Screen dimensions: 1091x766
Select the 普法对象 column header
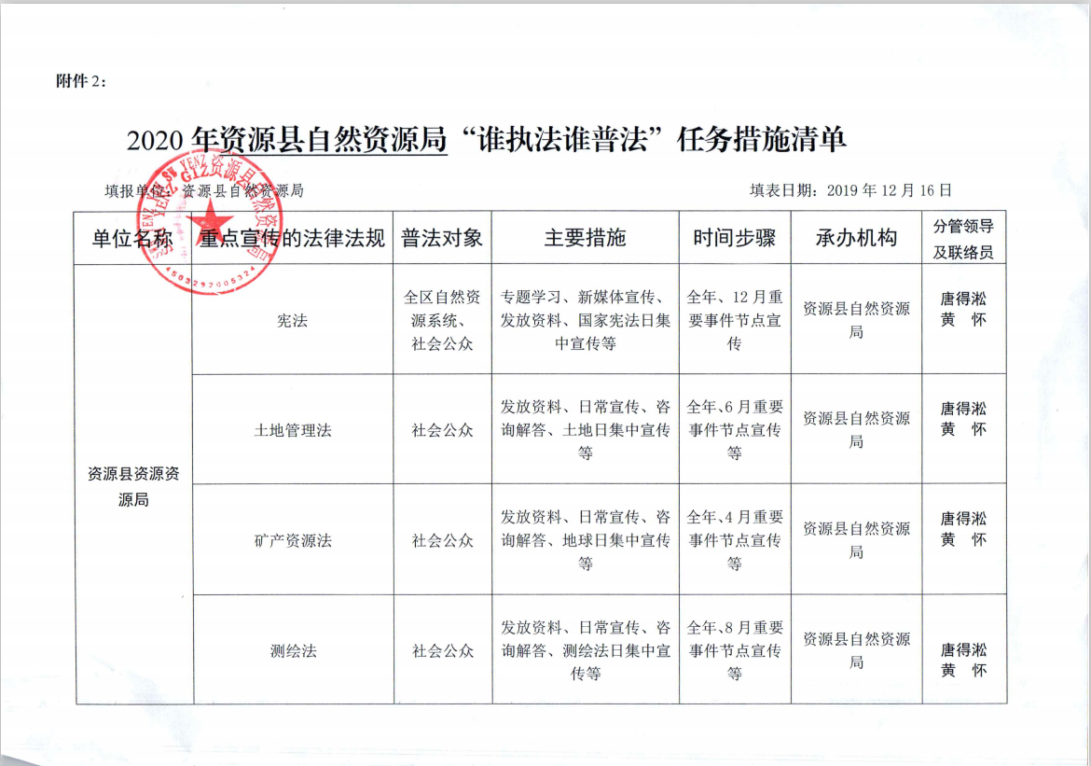442,238
